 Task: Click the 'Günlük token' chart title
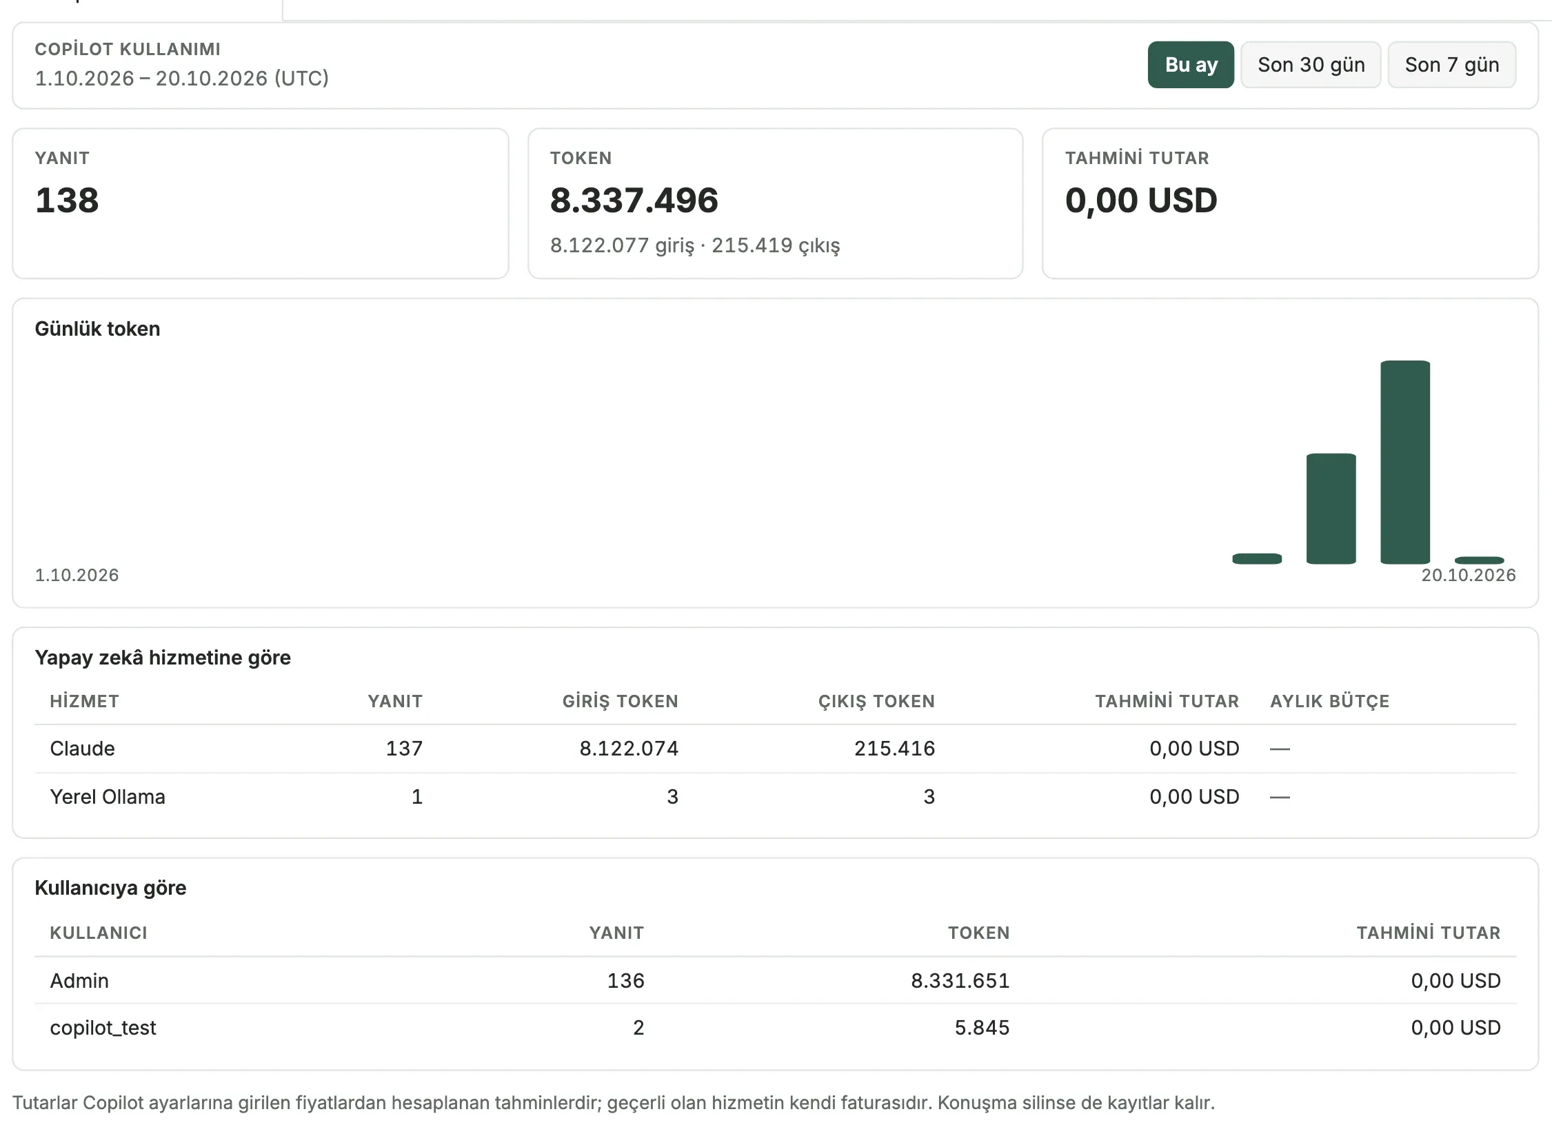click(x=97, y=329)
